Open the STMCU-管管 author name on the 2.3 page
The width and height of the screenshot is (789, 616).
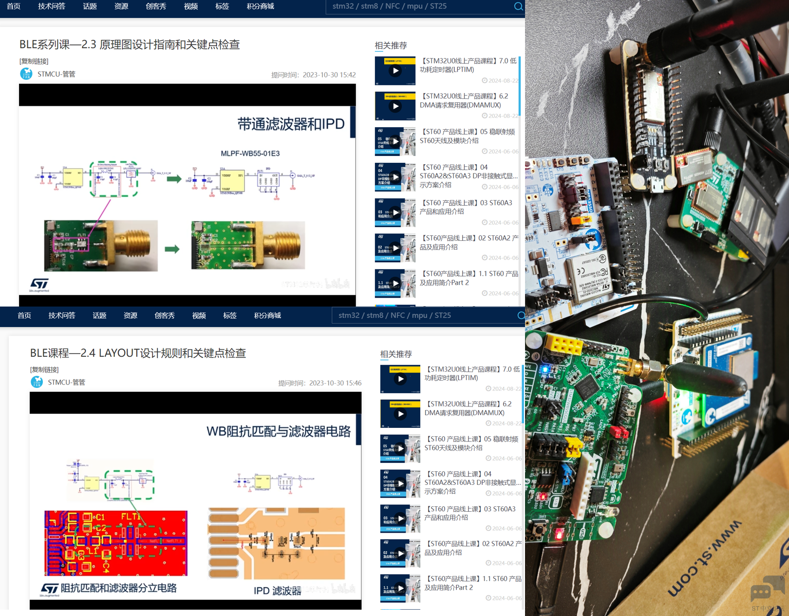[56, 74]
